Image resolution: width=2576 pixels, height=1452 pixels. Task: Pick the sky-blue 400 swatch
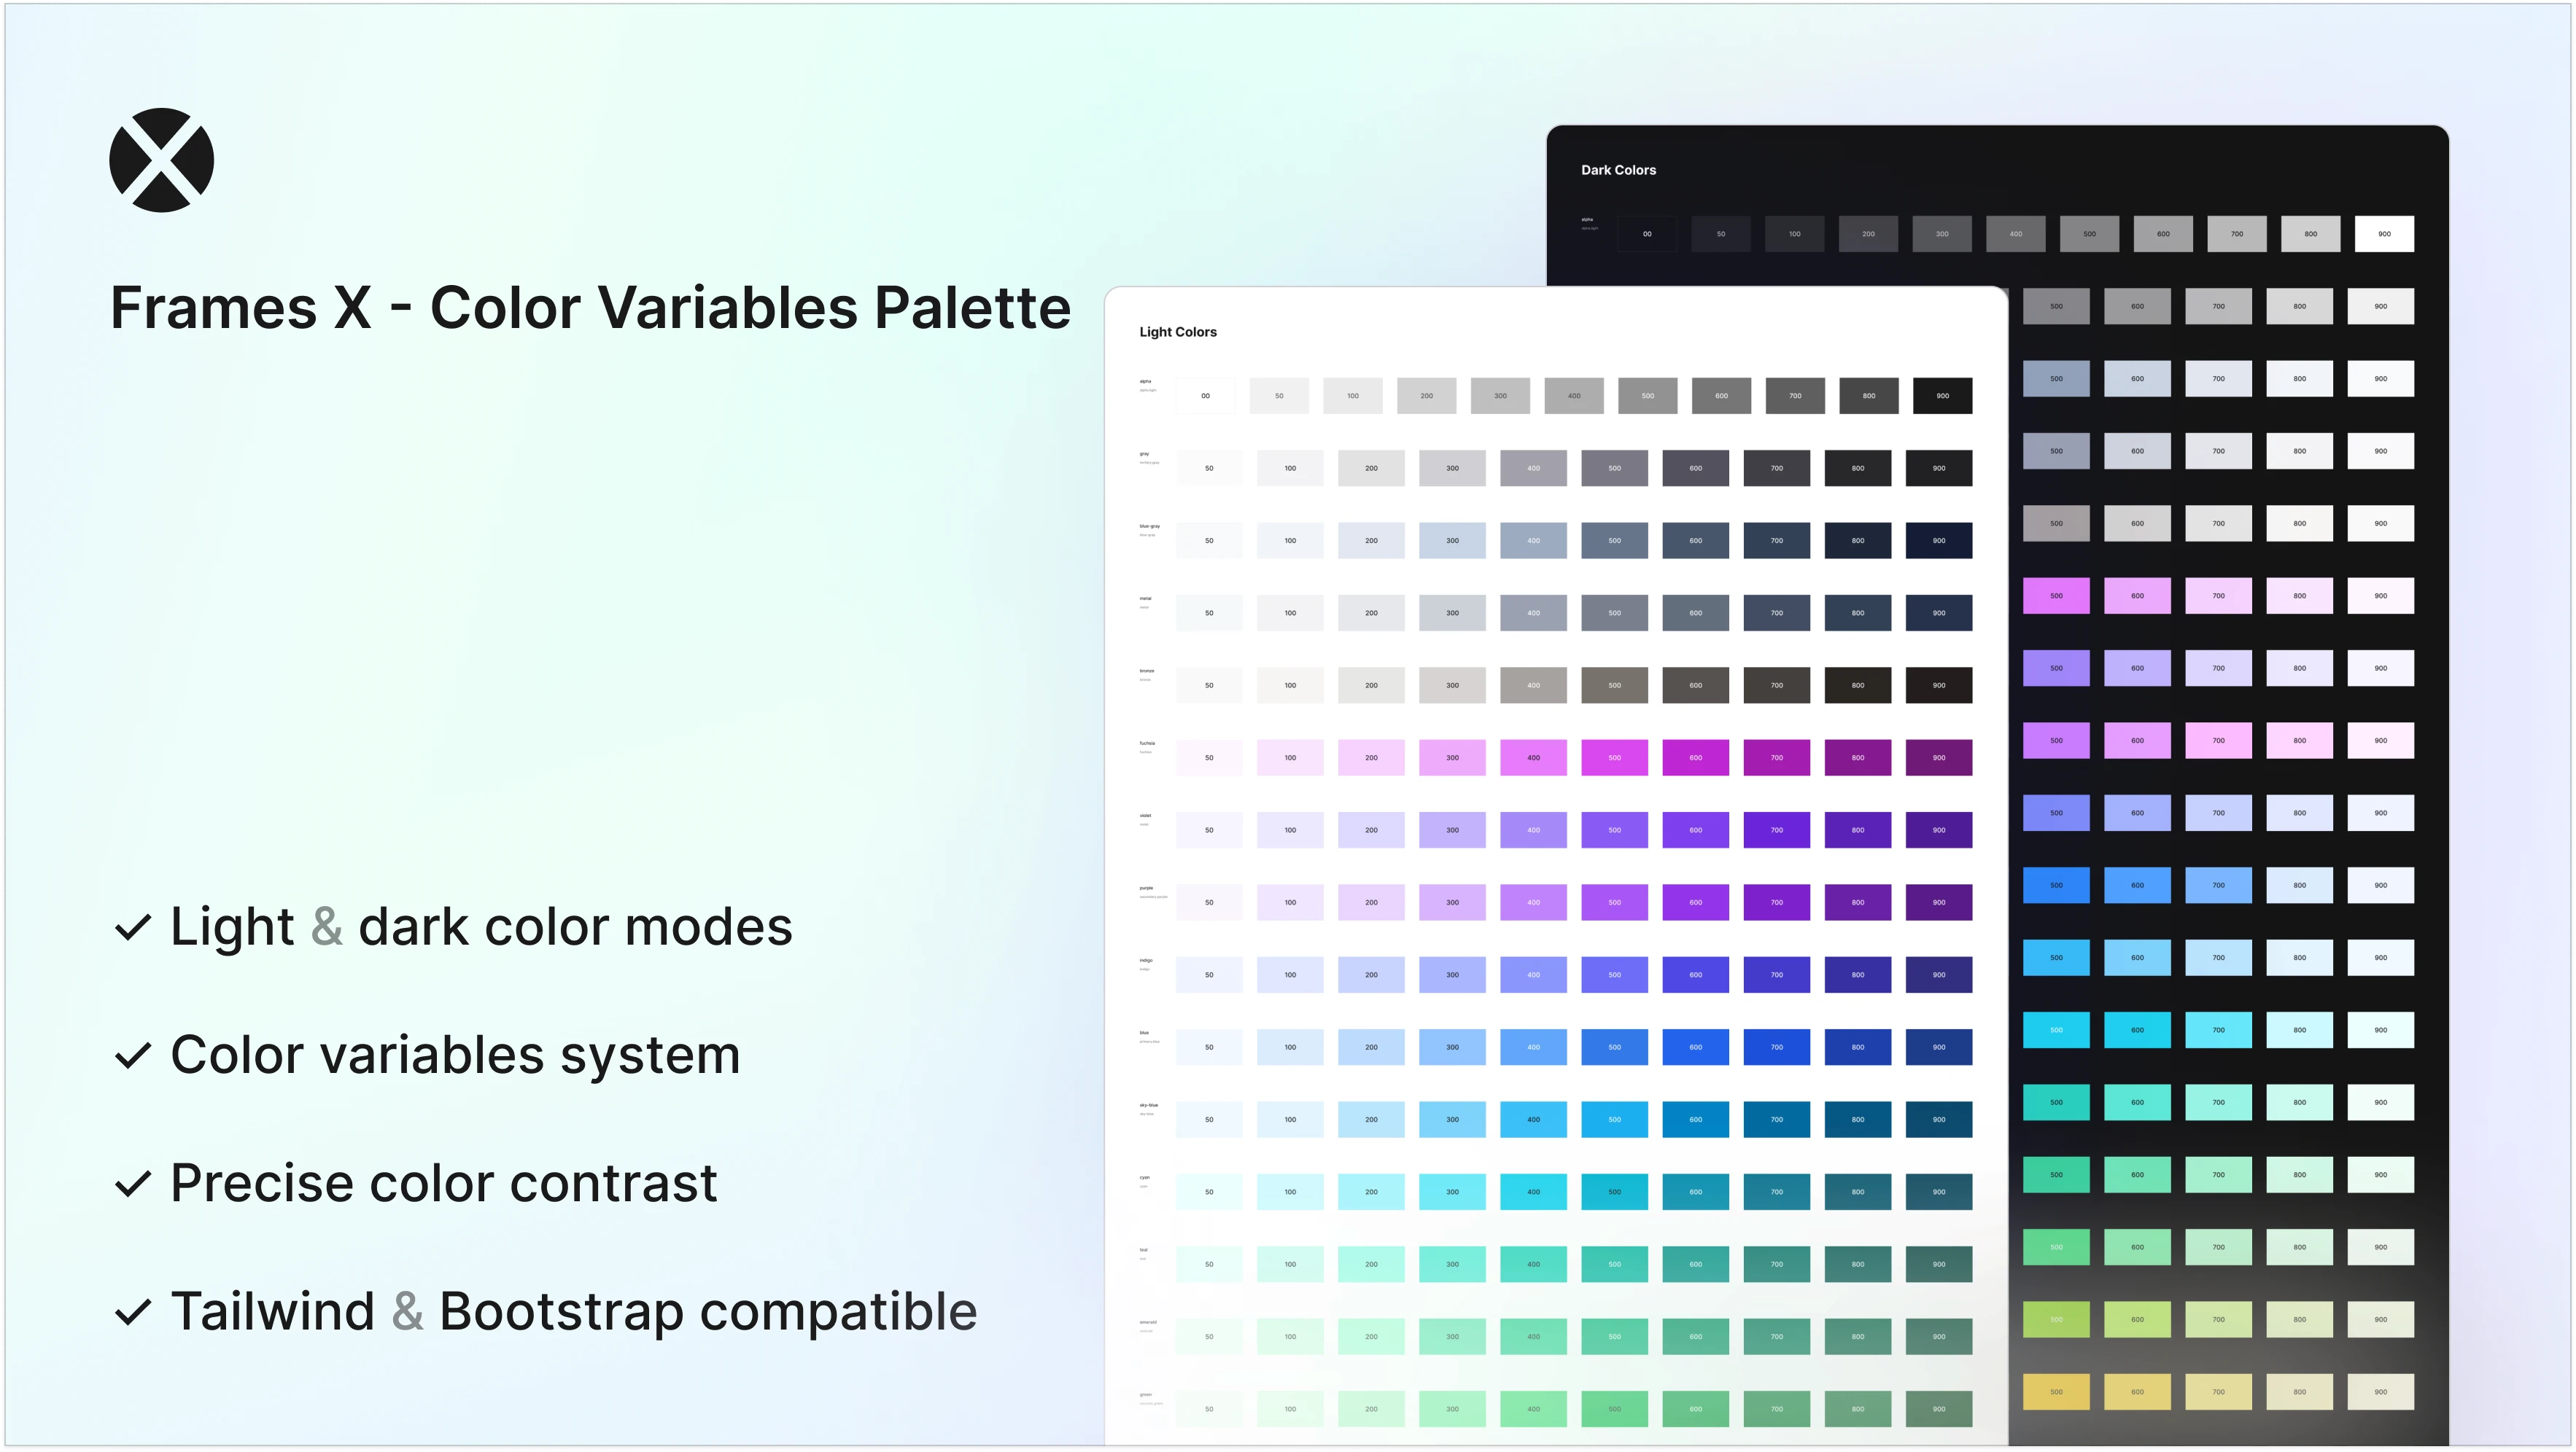[1533, 1120]
